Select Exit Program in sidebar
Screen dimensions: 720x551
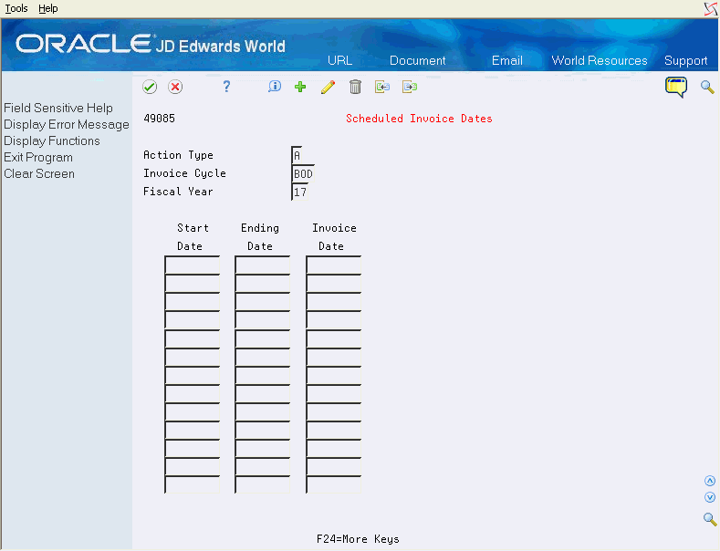[38, 158]
